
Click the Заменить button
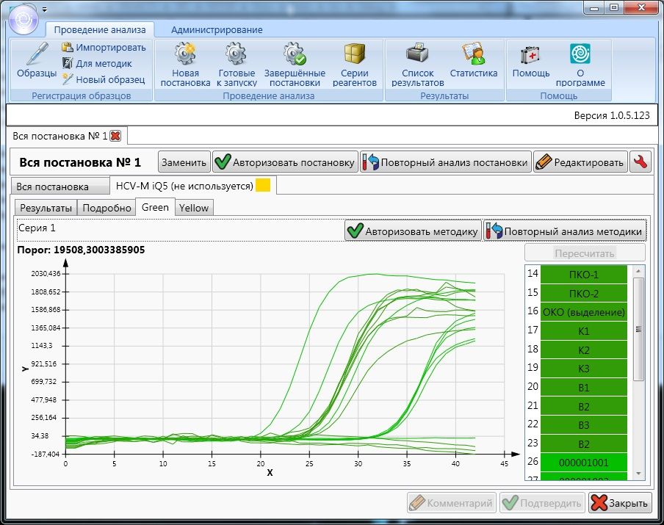click(184, 162)
